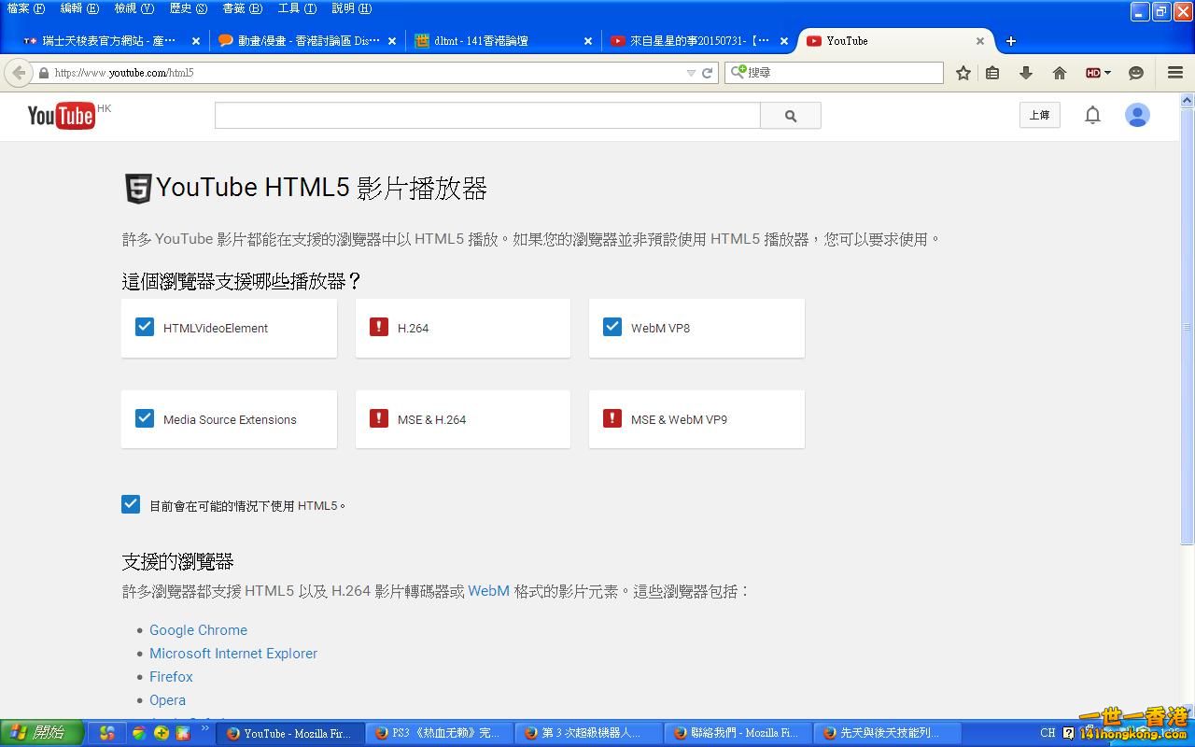Click the MSE & WebM VP9 warning icon

pyautogui.click(x=612, y=418)
